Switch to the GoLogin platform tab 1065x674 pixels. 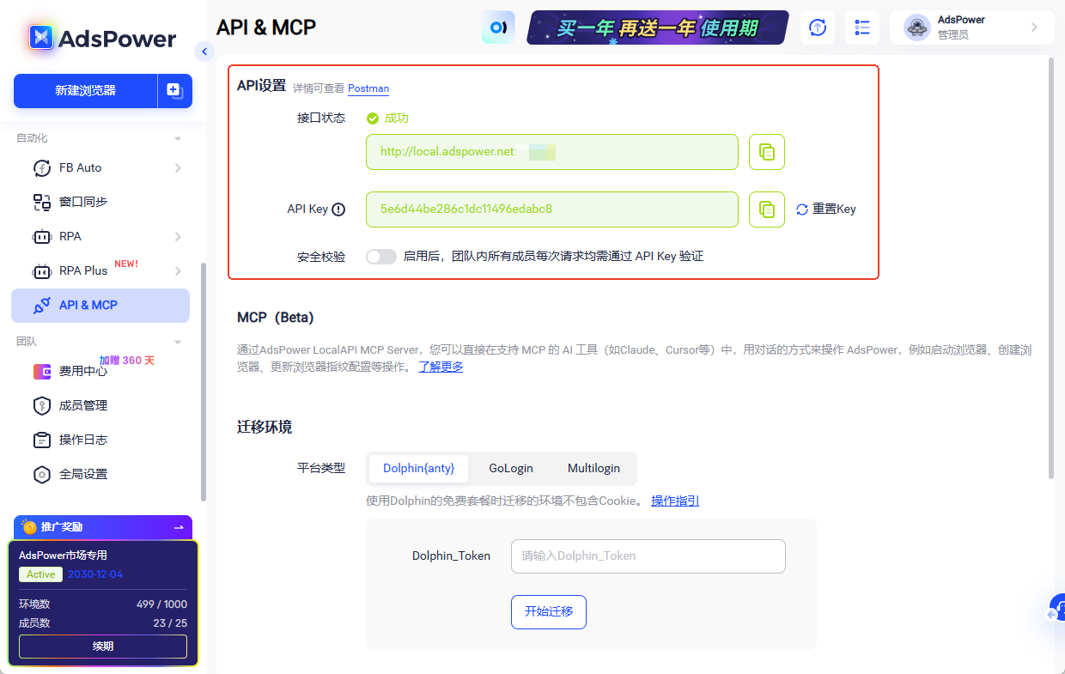click(x=510, y=468)
